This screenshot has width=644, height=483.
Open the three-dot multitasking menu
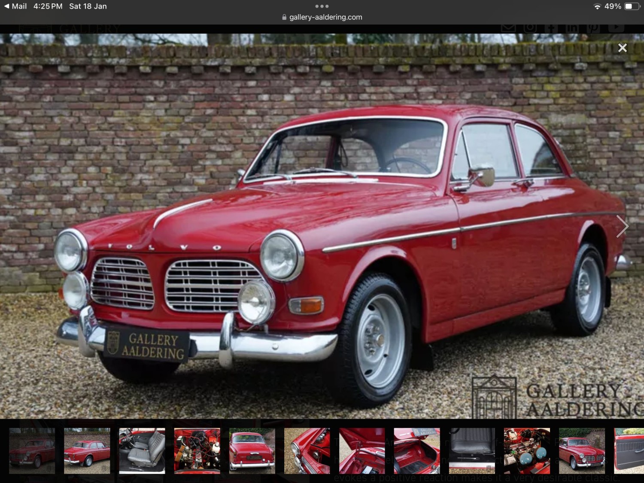pyautogui.click(x=322, y=6)
